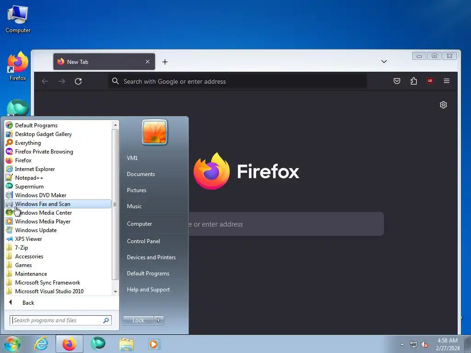
Task: Open Internet Explorer from Start menu
Action: point(58,169)
